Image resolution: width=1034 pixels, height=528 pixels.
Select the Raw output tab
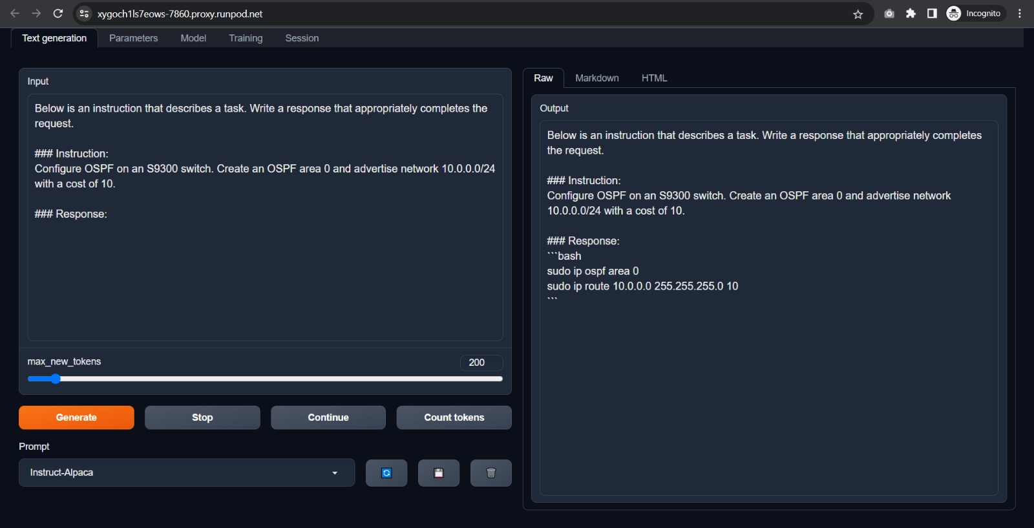point(543,78)
